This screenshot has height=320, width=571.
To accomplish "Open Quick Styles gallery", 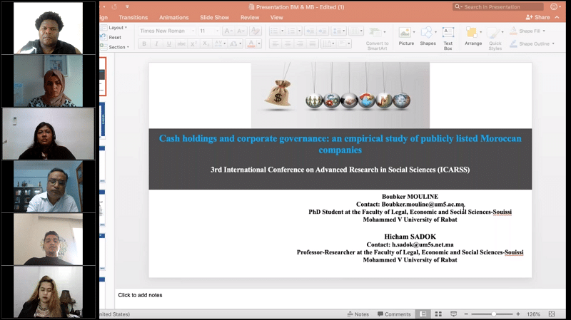I will pos(495,38).
